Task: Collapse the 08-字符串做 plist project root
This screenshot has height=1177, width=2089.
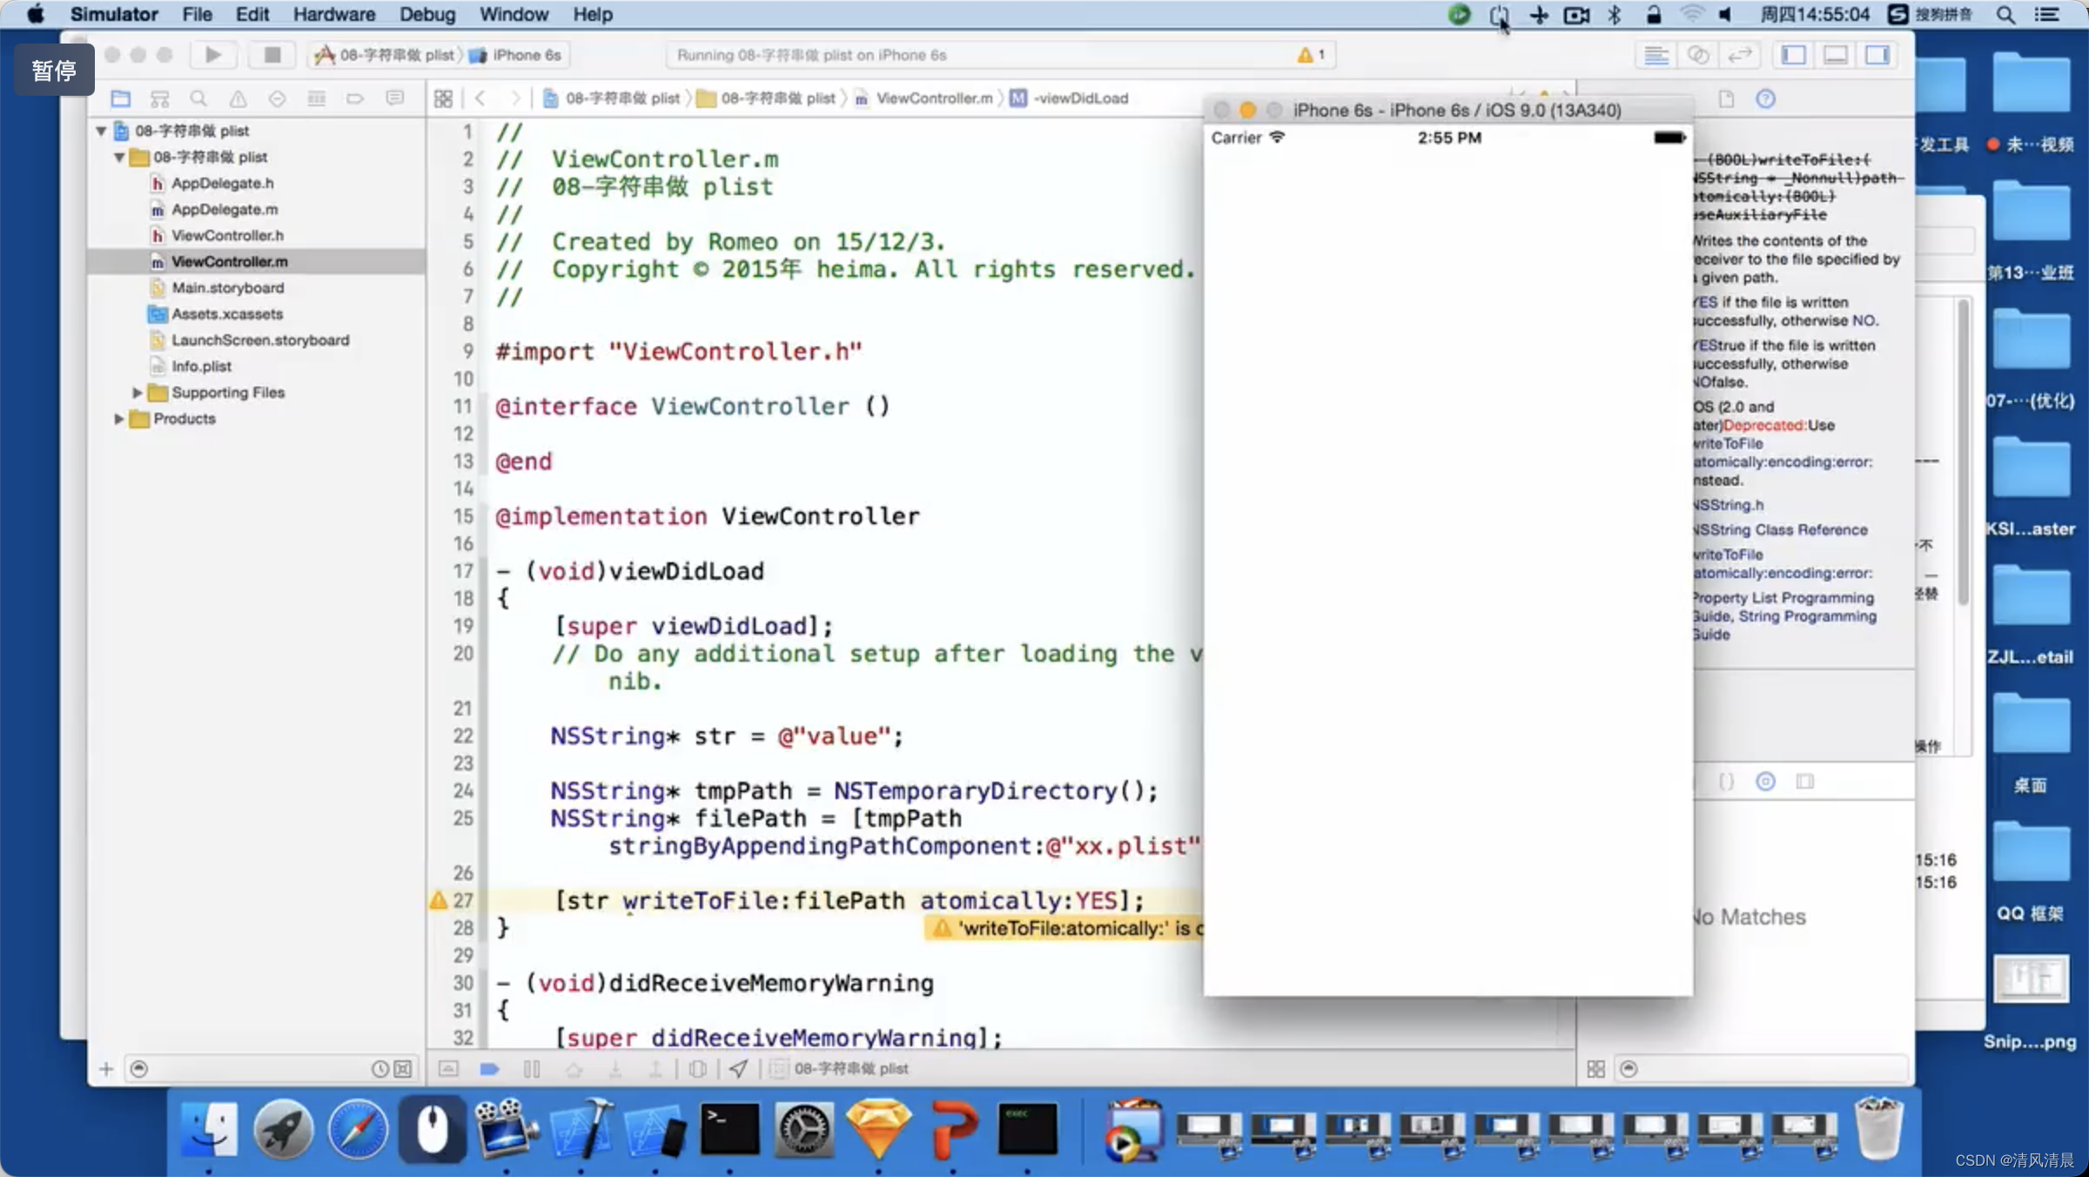Action: (101, 131)
